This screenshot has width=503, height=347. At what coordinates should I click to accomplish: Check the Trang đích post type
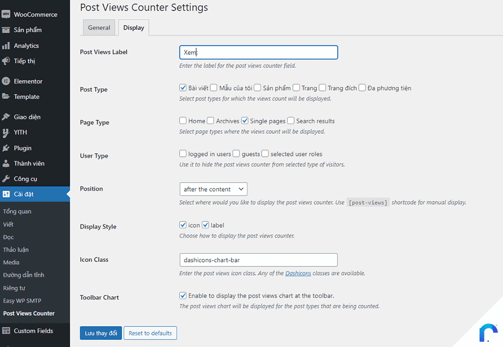[322, 88]
